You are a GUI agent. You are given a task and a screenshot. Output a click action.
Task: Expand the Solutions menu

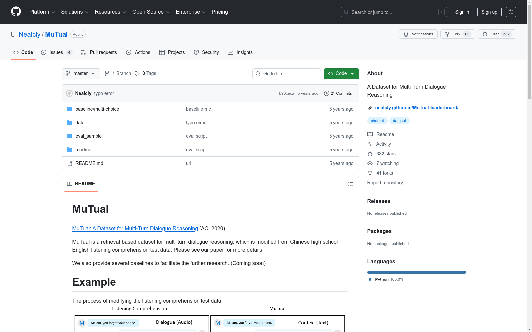coord(75,12)
